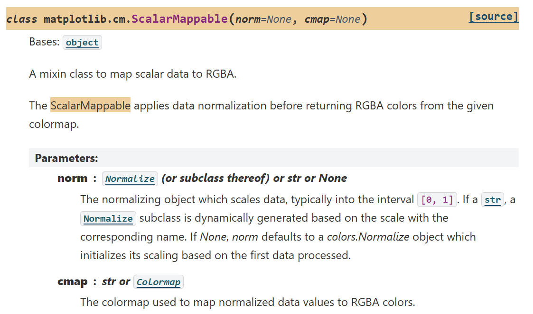Image resolution: width=533 pixels, height=314 pixels.
Task: Select the norm parameter name
Action: (x=73, y=179)
